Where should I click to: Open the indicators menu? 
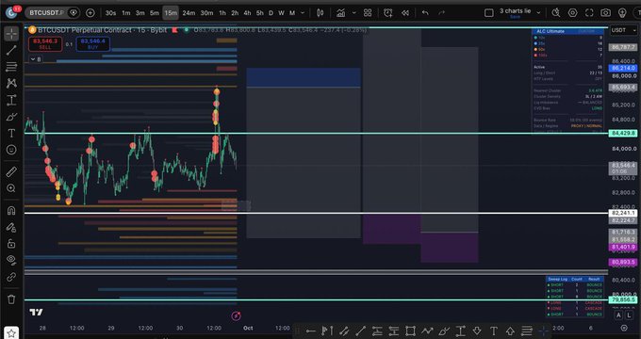point(340,13)
